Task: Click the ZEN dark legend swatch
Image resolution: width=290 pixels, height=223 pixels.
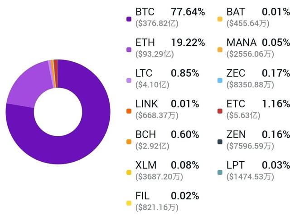Action: click(x=220, y=142)
